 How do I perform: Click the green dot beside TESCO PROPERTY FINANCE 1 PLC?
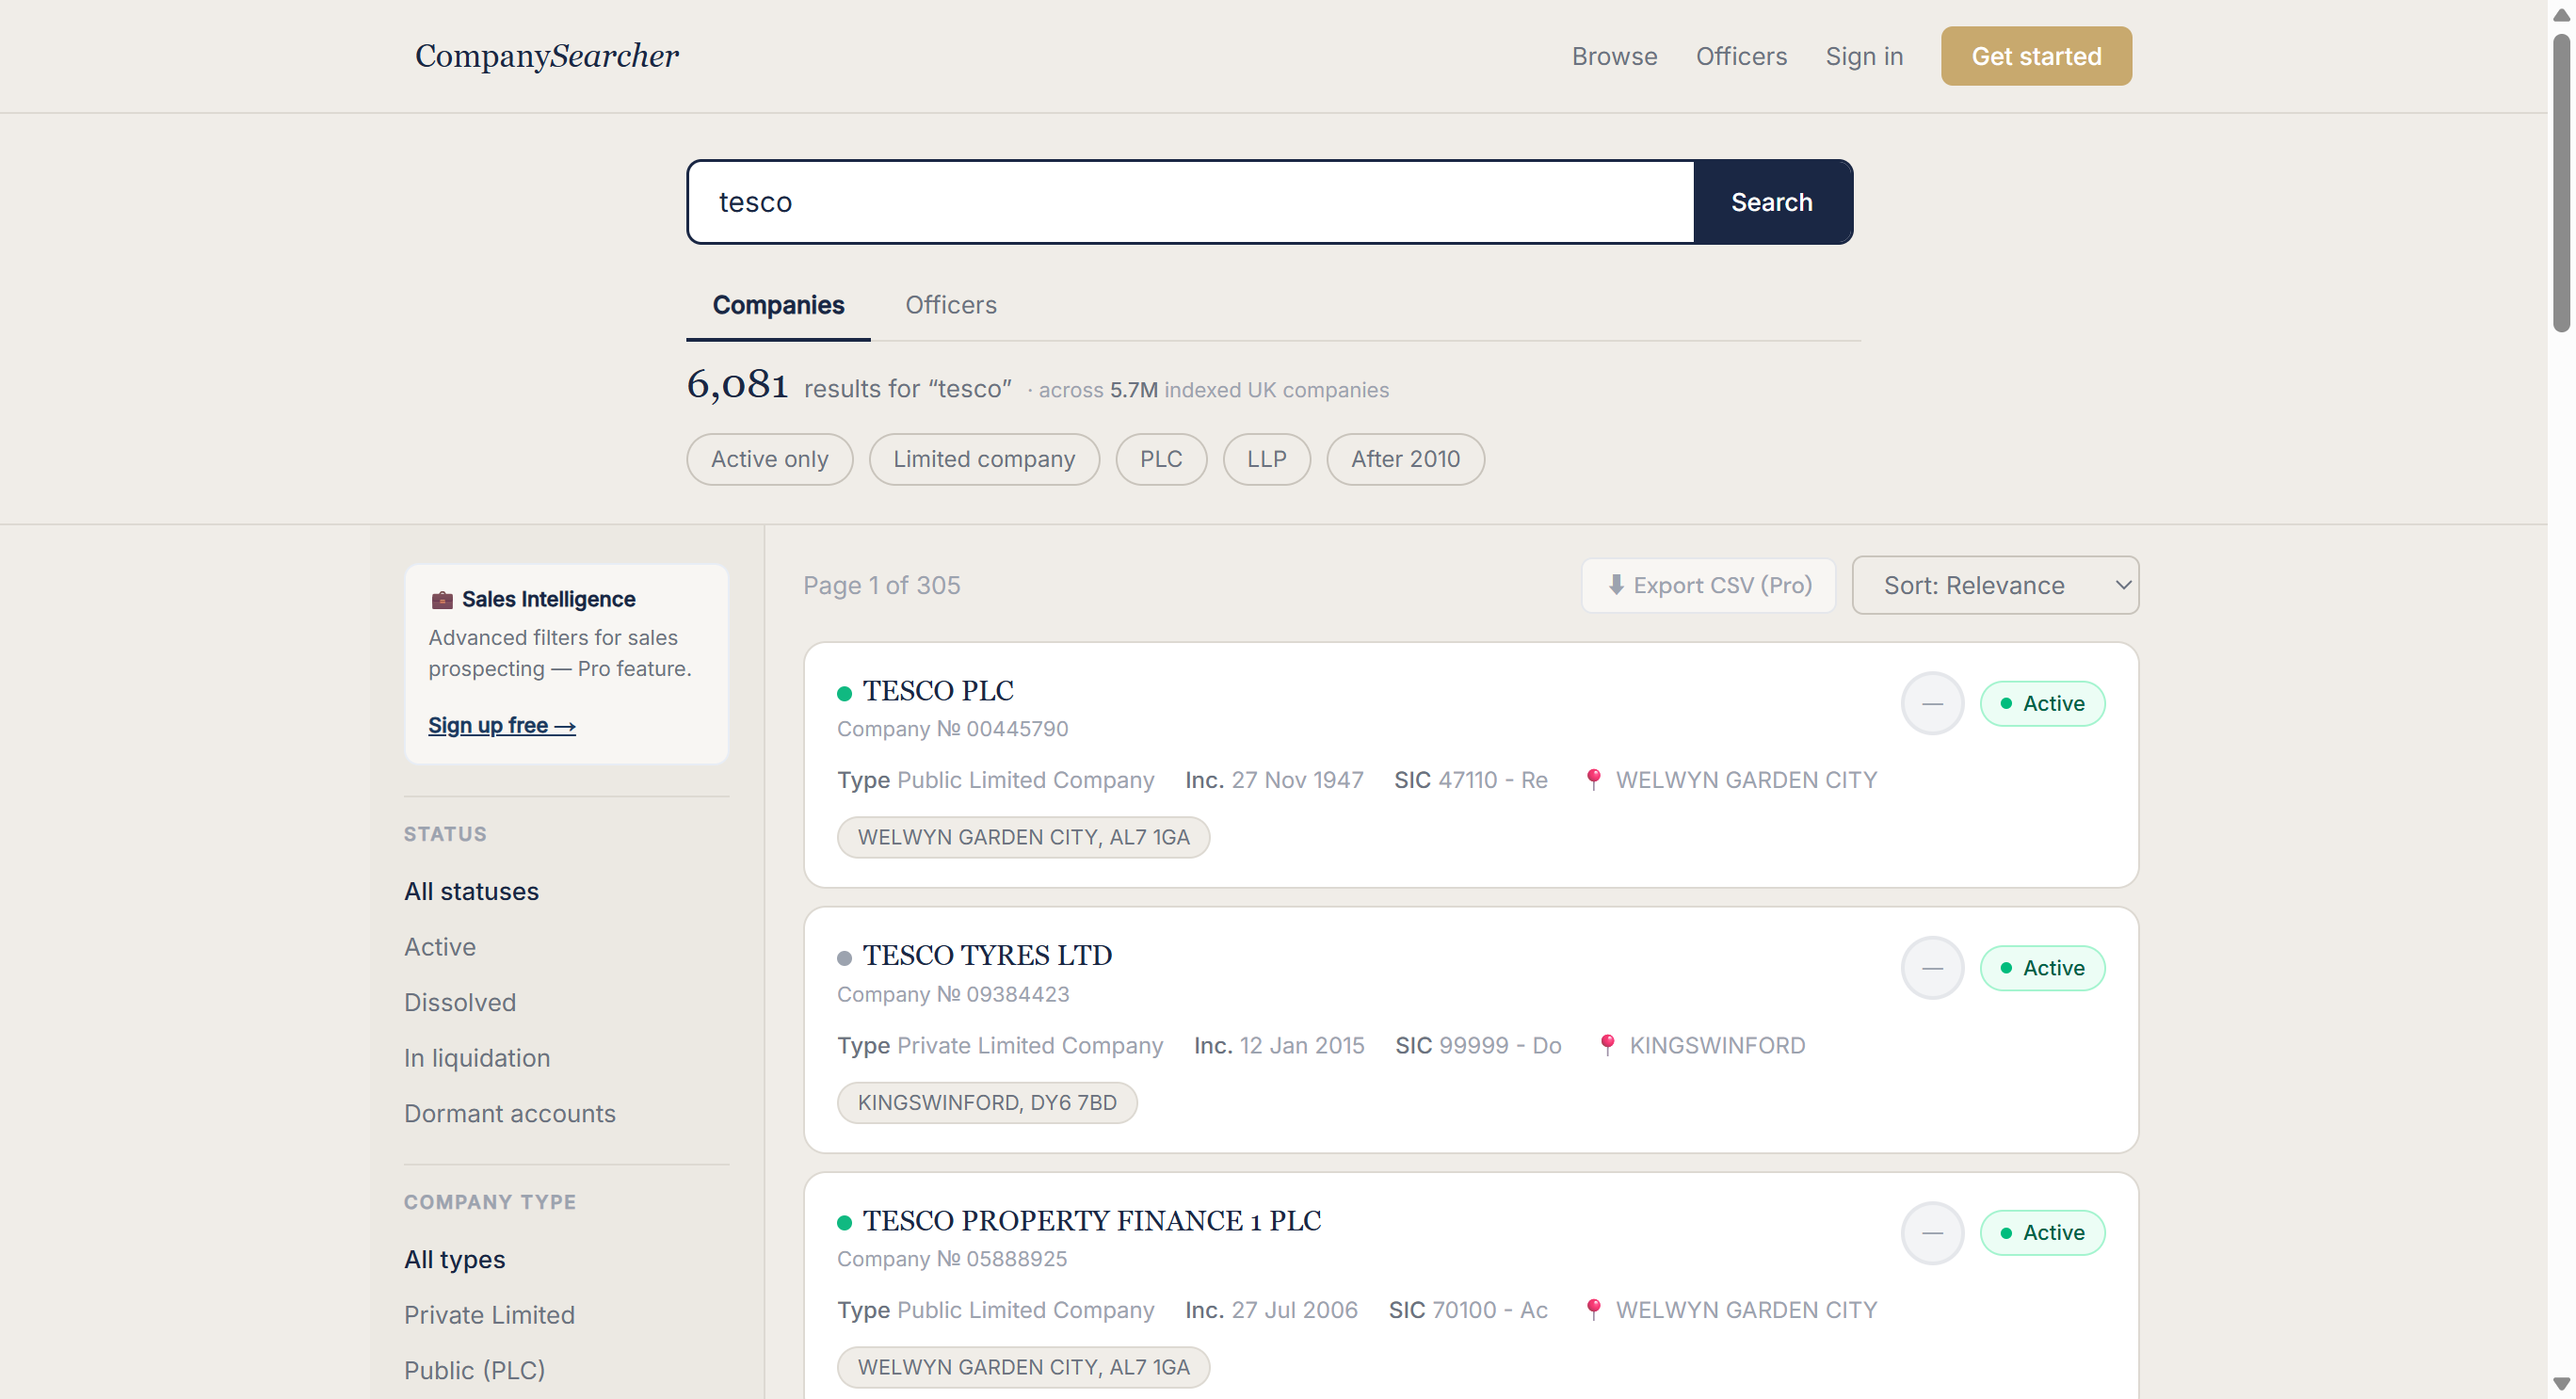(x=844, y=1223)
